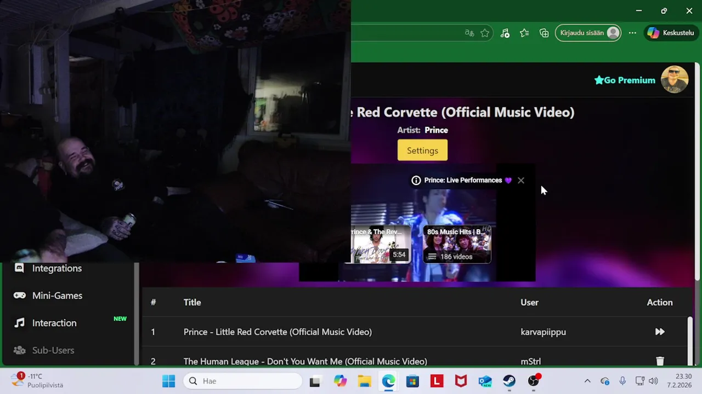Screen dimensions: 702x394
Task: Close the Prince: Live Performances card
Action: 521,180
